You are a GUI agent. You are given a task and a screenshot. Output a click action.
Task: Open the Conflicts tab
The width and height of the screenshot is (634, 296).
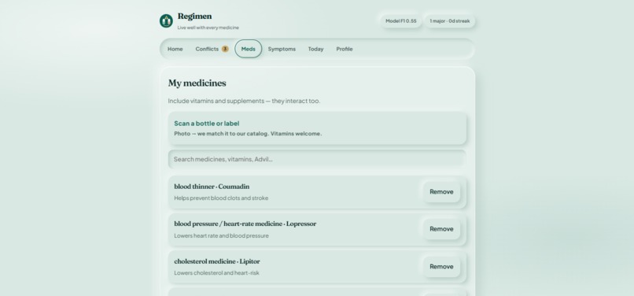click(212, 49)
